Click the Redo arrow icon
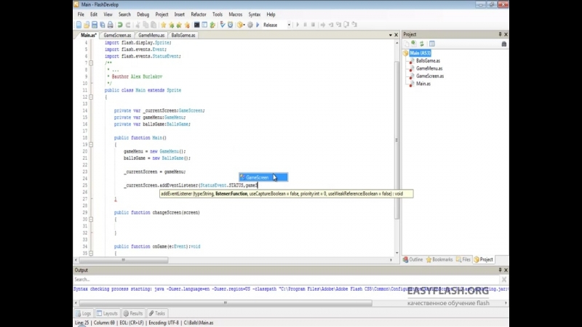 [x=128, y=25]
